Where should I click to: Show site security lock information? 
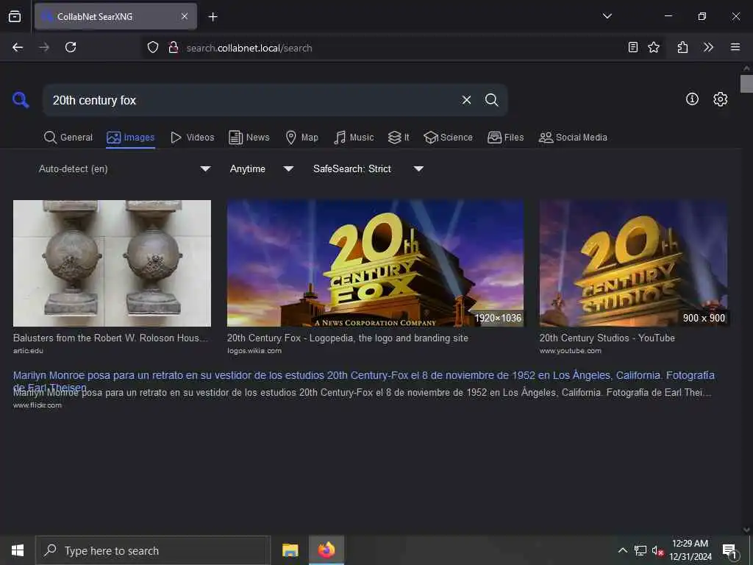pos(174,48)
